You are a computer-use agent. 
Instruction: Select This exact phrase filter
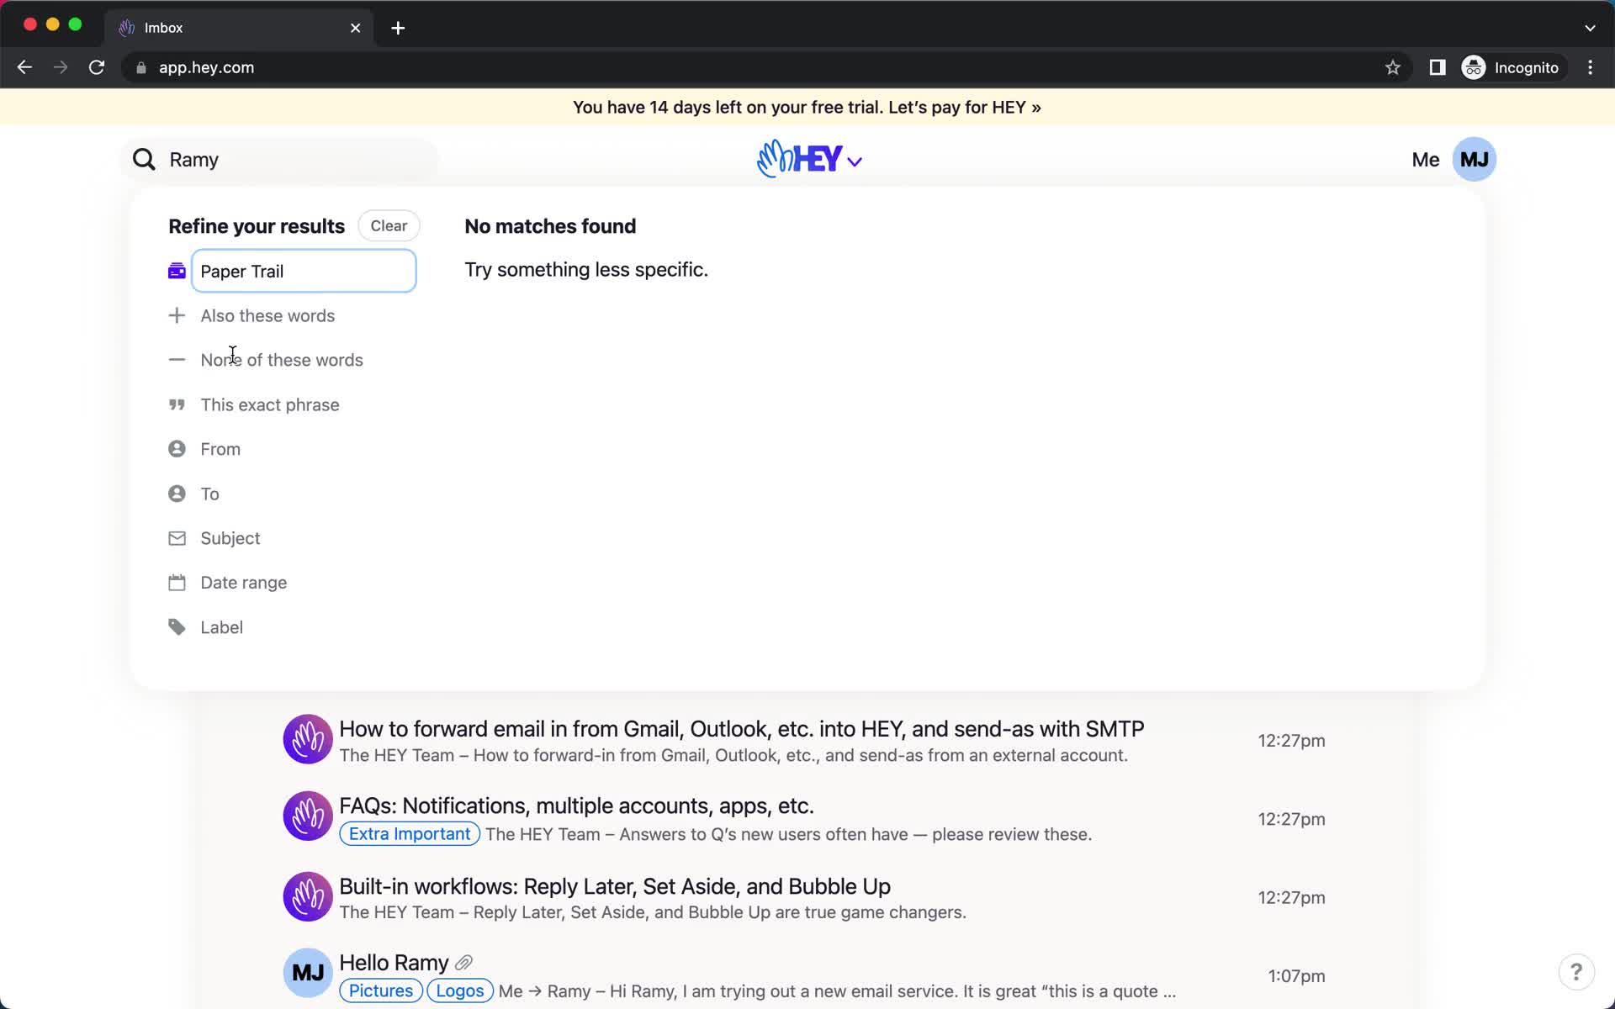pos(270,404)
